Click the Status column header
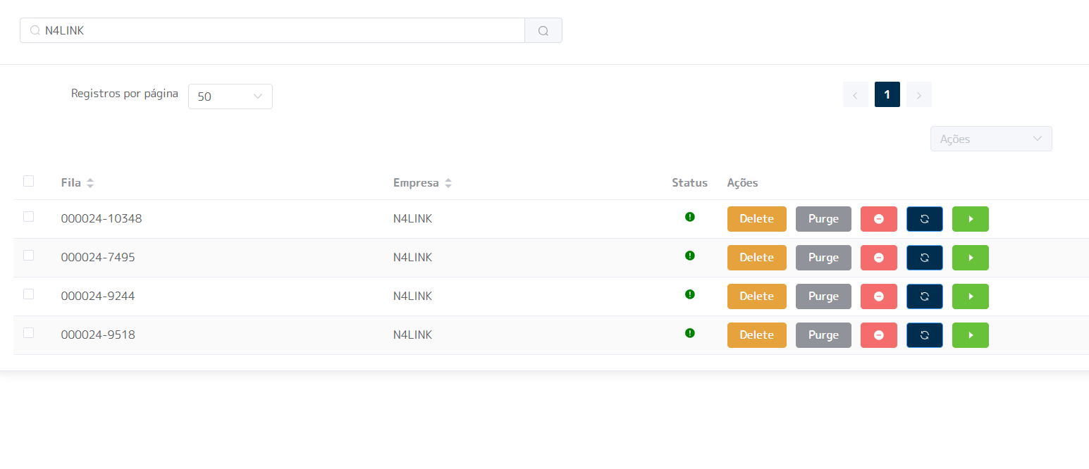 tap(689, 183)
